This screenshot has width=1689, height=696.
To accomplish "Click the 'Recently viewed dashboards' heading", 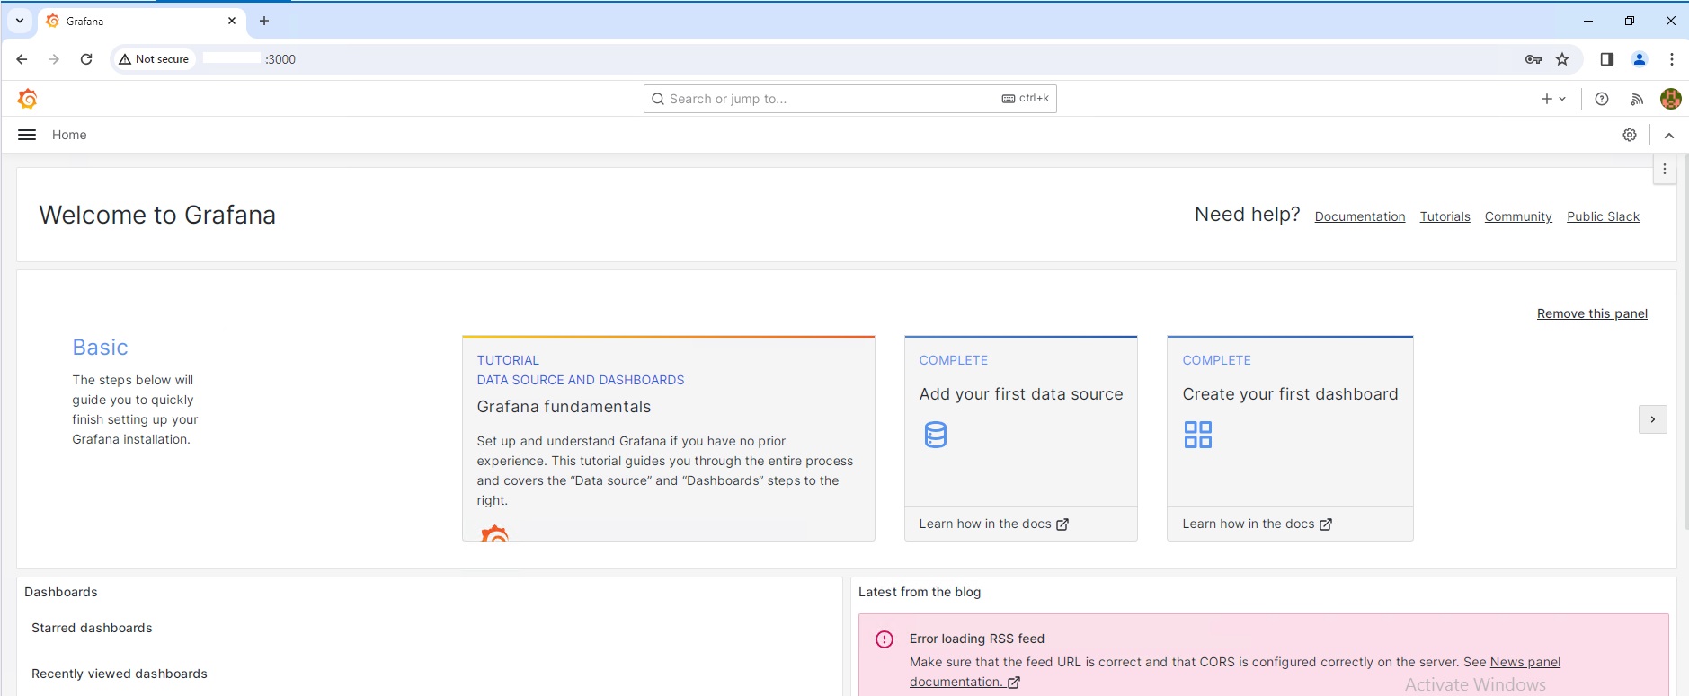I will tap(120, 674).
